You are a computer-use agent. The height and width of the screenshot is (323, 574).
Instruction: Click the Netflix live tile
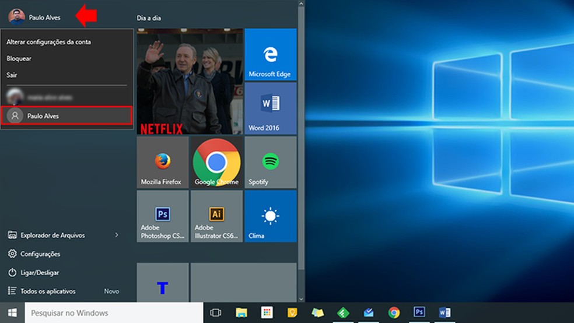(x=189, y=82)
